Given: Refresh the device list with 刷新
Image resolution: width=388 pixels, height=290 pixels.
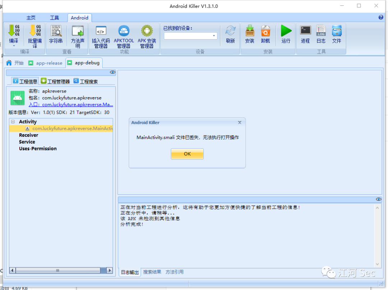Looking at the screenshot, I should click(x=230, y=34).
